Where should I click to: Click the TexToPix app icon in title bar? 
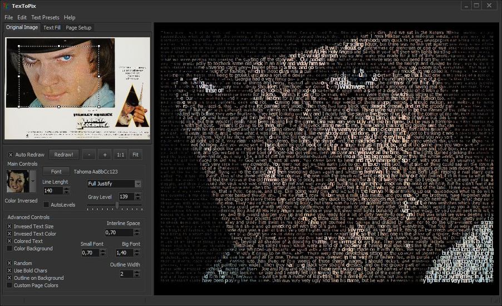click(6, 6)
